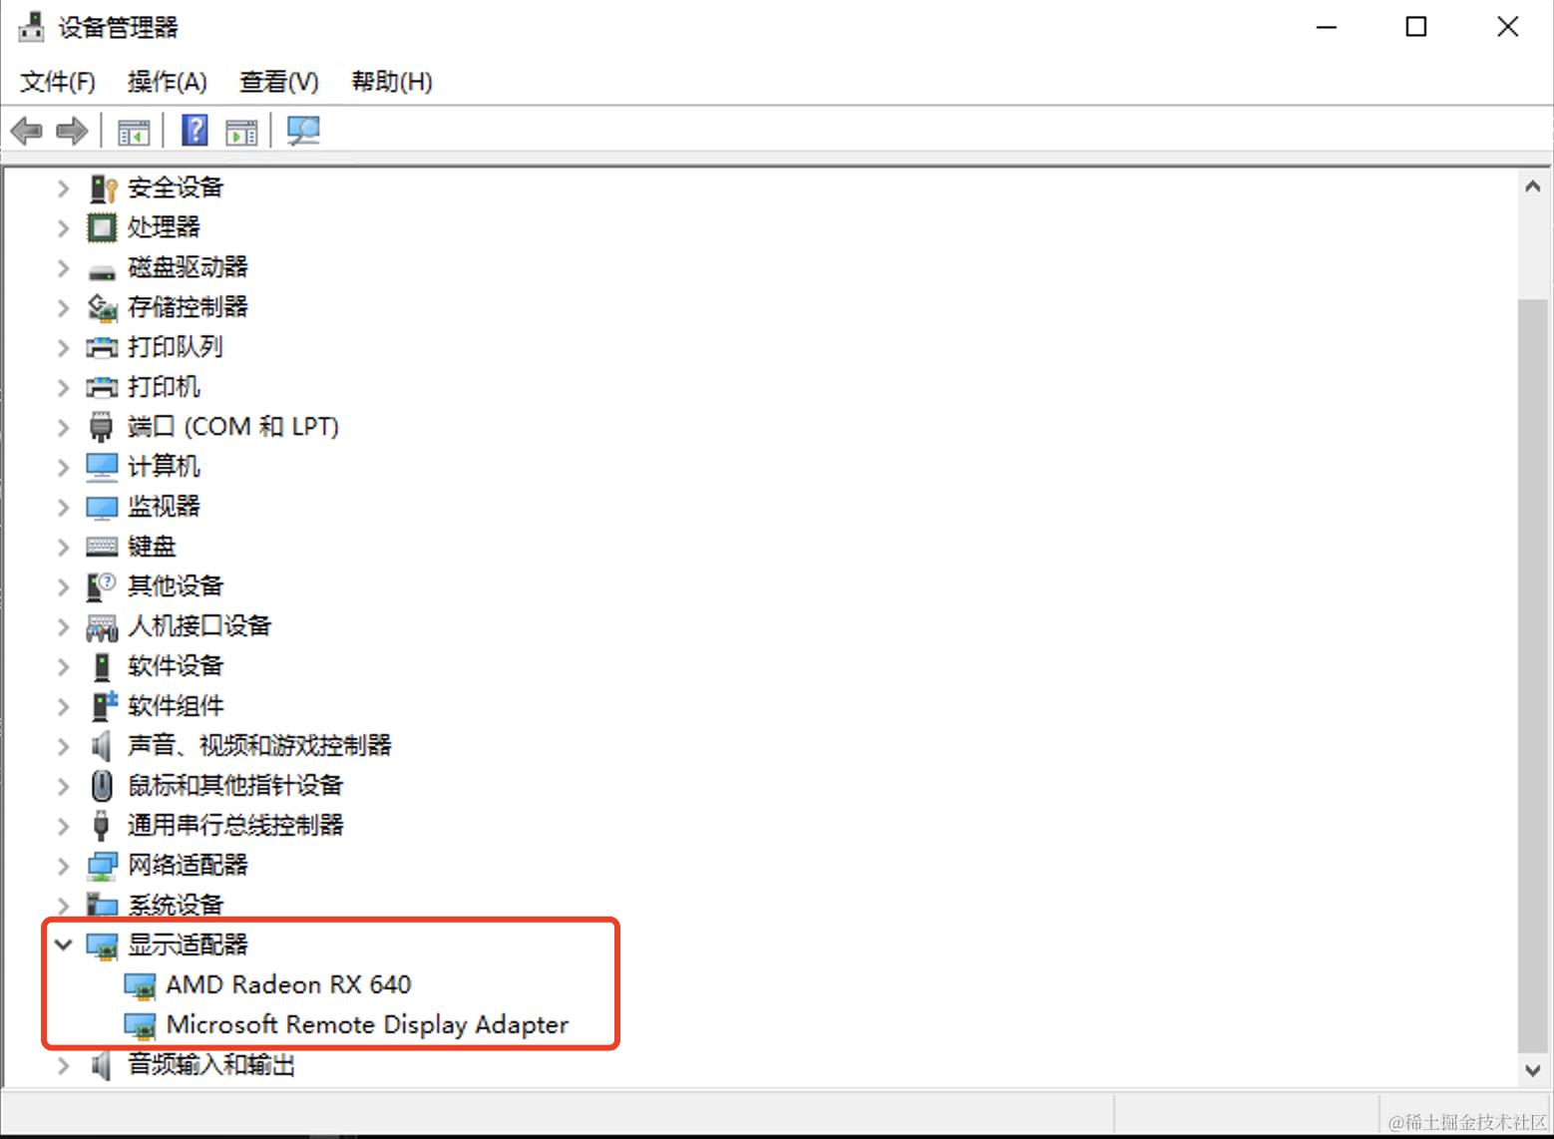Viewport: 1554px width, 1139px height.
Task: Expand the 键盘 category
Action: pos(64,547)
